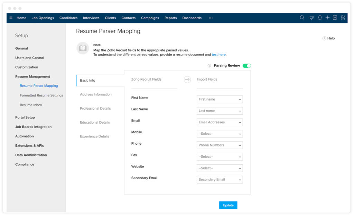View notifications via the bell icon
The height and width of the screenshot is (215, 354).
319,18
